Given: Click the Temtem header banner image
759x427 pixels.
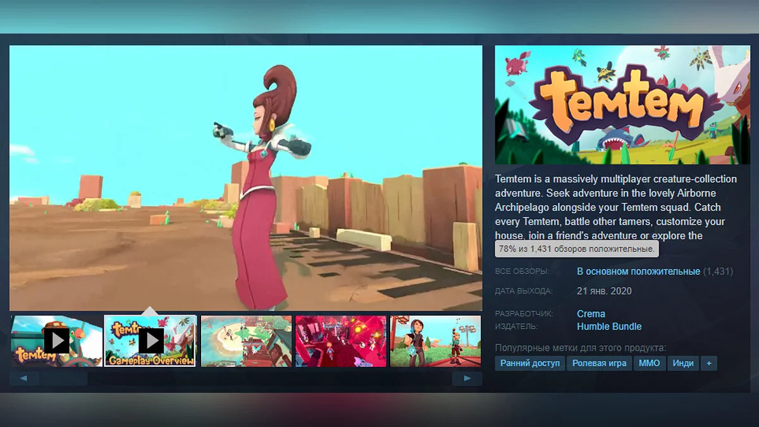Looking at the screenshot, I should [x=622, y=105].
